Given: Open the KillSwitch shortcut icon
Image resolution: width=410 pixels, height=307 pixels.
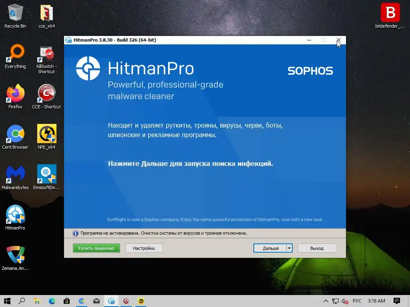Looking at the screenshot, I should (46, 59).
